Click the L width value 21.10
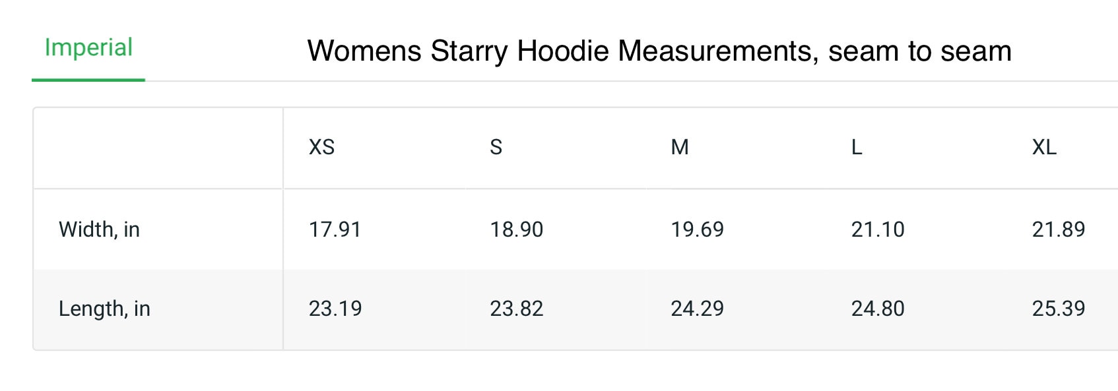This screenshot has height=391, width=1118. point(878,229)
